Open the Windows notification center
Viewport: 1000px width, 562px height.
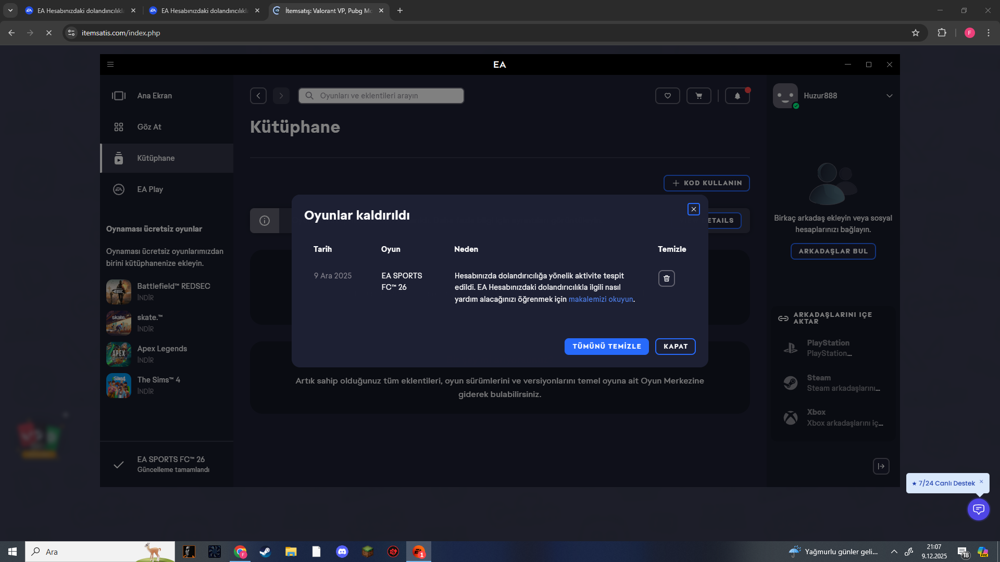pos(963,552)
